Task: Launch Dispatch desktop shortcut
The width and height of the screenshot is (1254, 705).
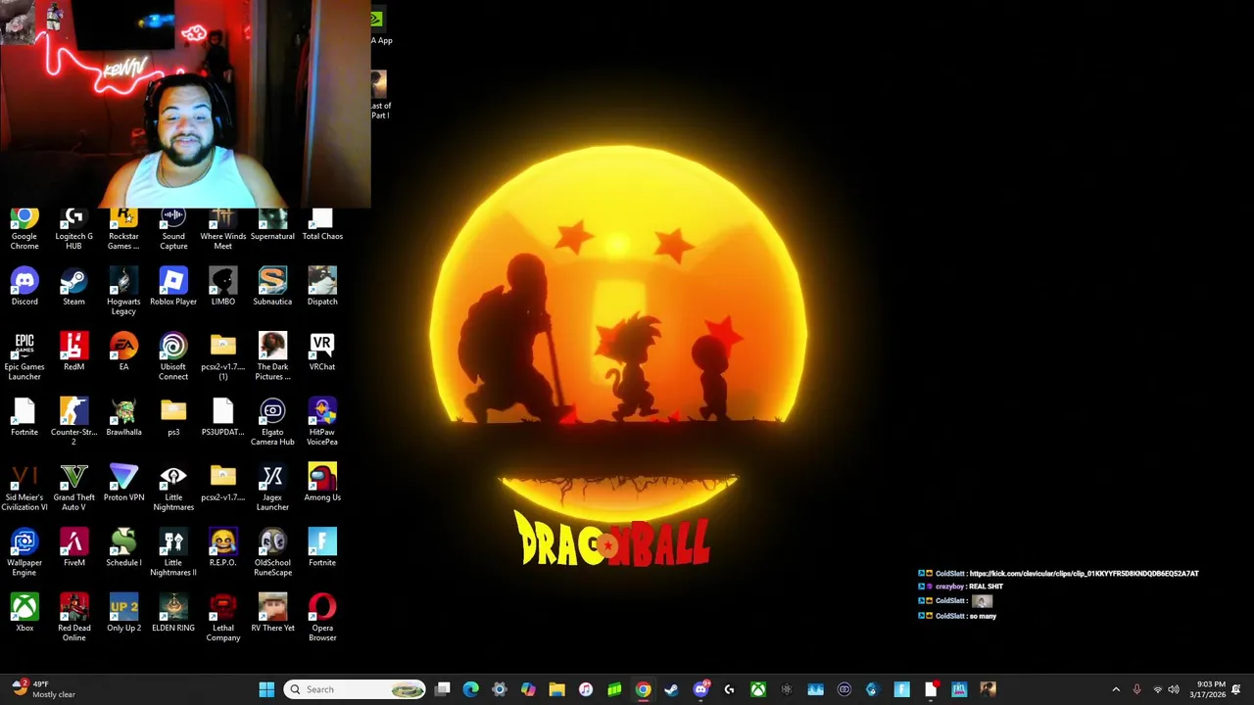Action: 322,287
